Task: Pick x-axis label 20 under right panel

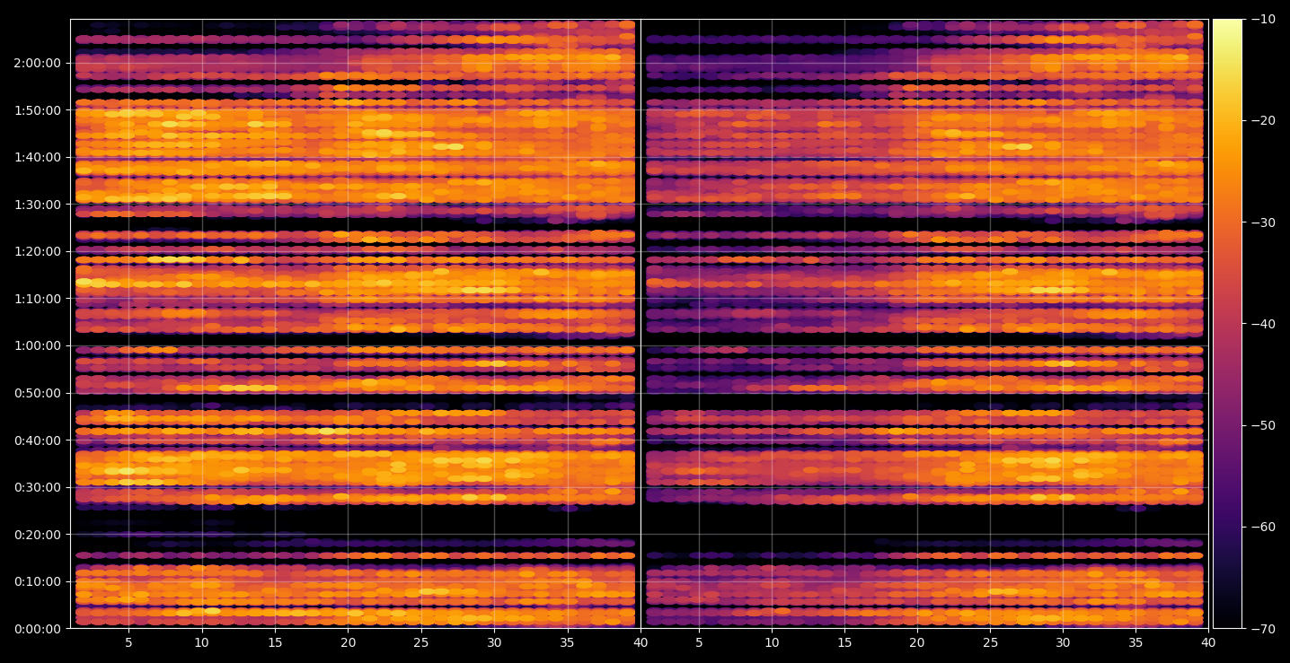Action: pos(917,643)
